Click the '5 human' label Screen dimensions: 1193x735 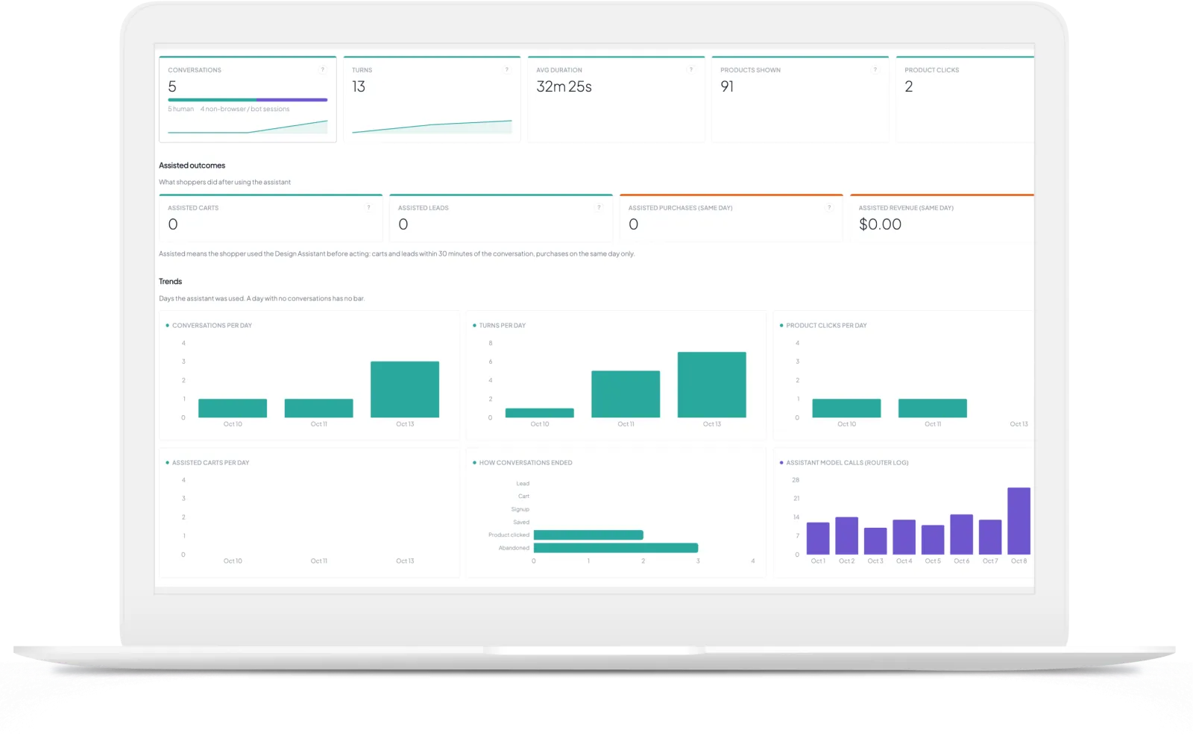coord(181,109)
